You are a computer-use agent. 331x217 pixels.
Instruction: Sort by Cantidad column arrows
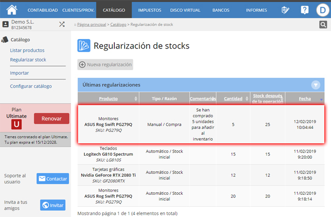(x=247, y=98)
